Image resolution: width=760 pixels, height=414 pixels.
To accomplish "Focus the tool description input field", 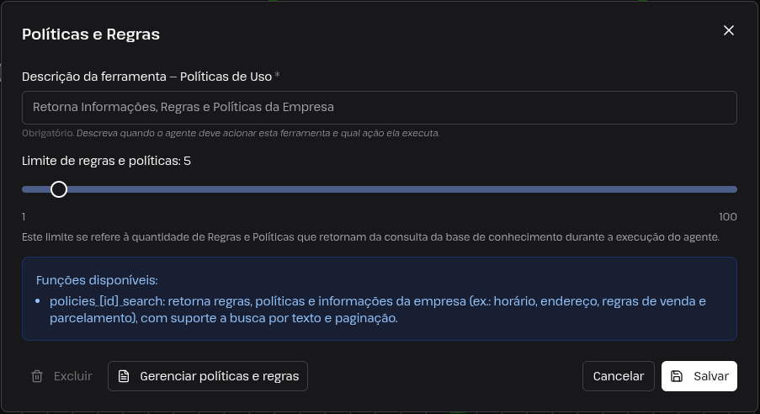I will click(x=380, y=108).
